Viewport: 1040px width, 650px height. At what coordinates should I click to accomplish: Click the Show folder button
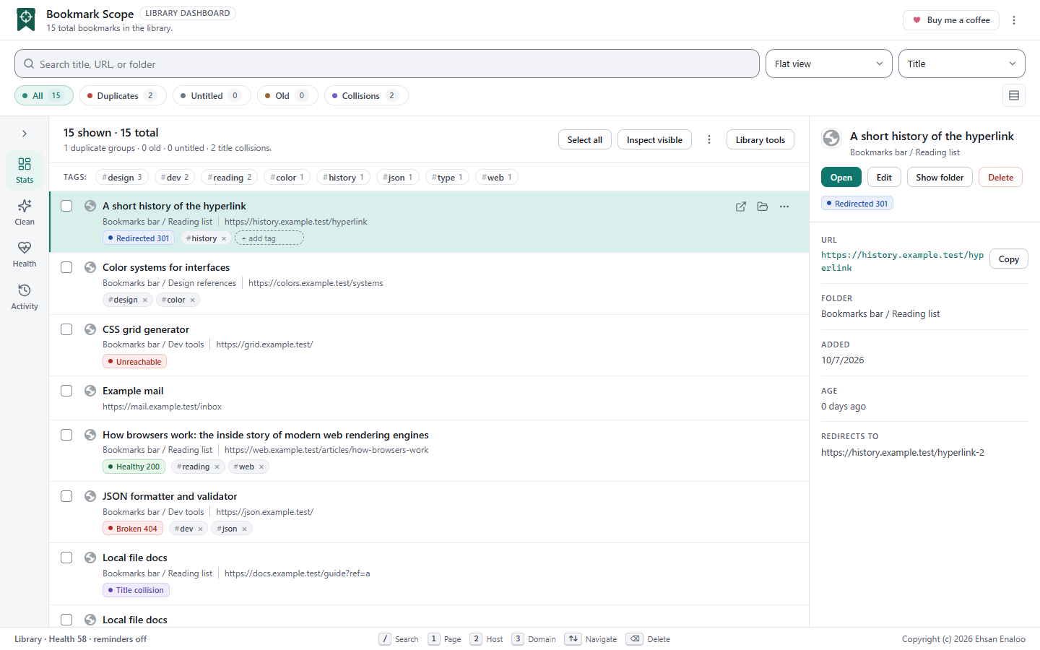pos(940,177)
